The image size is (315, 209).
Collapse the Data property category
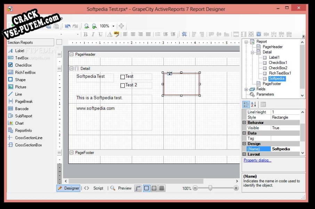coord(244,133)
